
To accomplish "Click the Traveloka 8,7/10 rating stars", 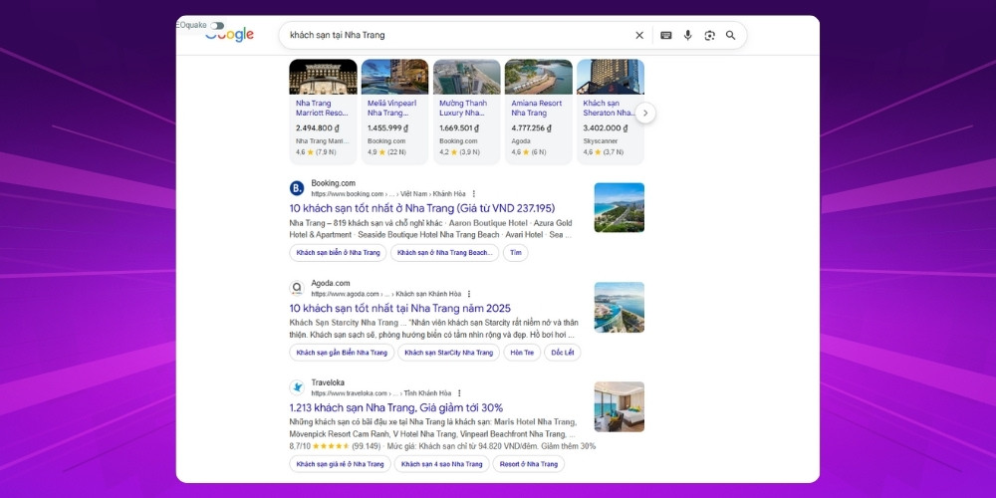I will click(331, 446).
